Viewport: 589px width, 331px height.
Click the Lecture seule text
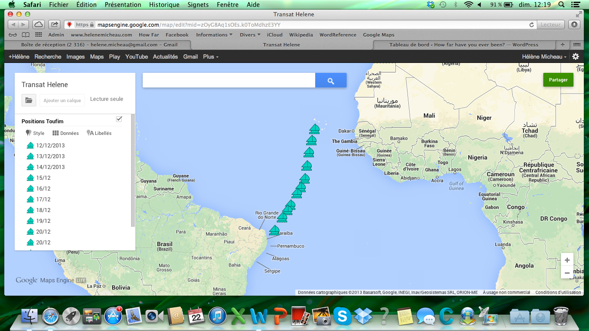[107, 99]
